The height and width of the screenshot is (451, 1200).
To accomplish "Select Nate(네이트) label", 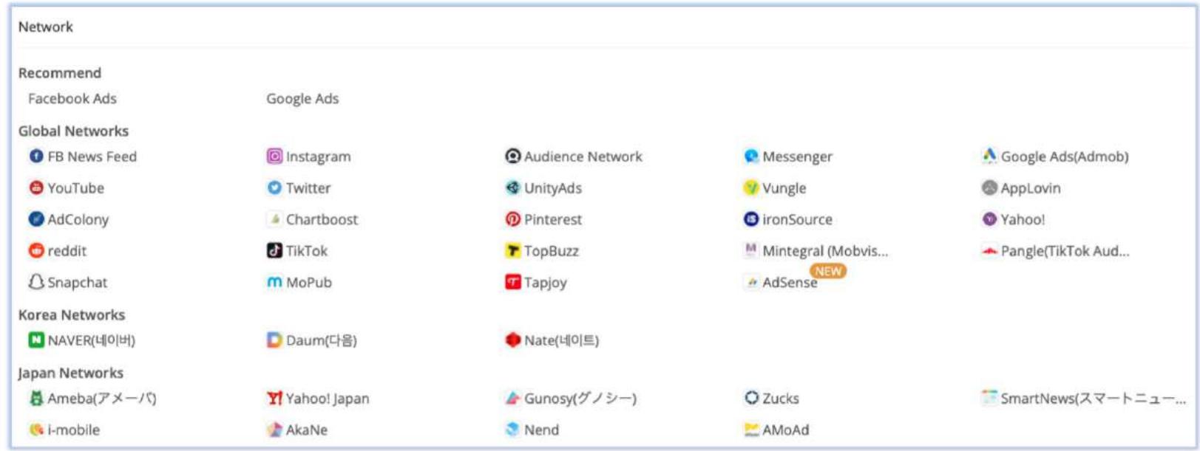I will coord(562,340).
